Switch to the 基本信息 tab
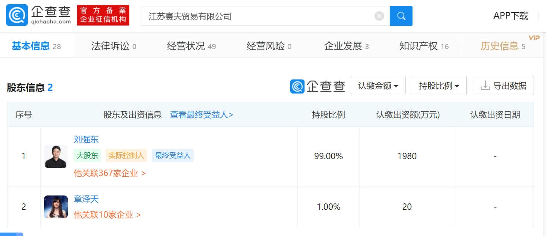The image size is (546, 236). (x=36, y=46)
